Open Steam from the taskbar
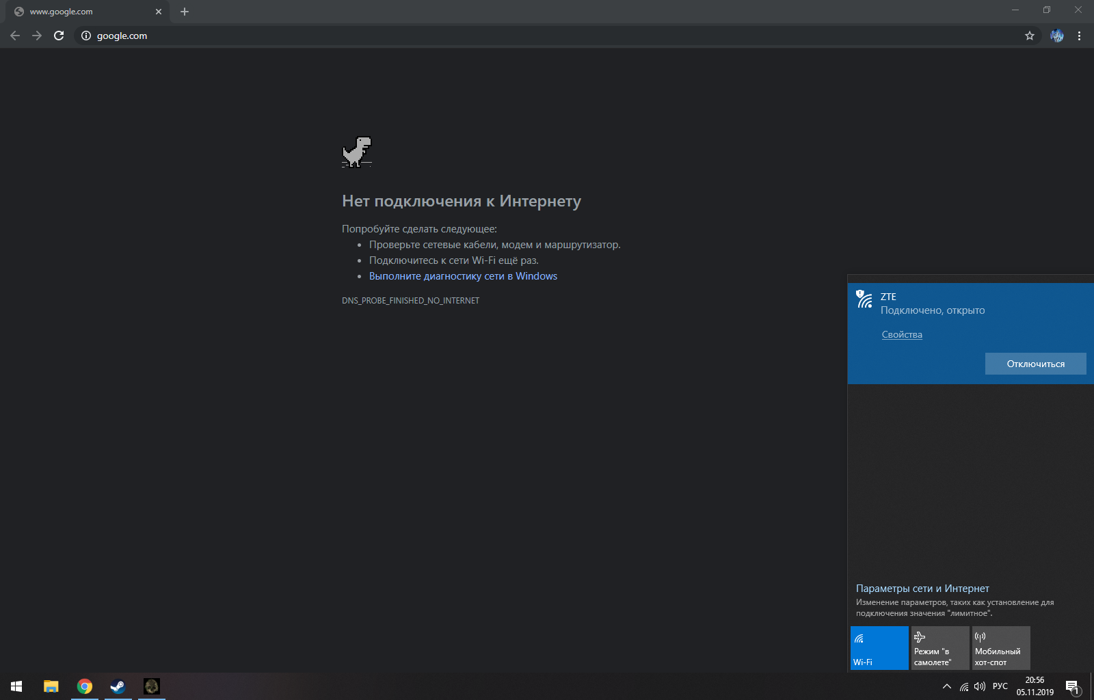The height and width of the screenshot is (700, 1094). (118, 686)
